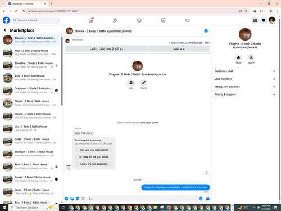Open Olajuwon 2 Beds 2 Baths chat
The image size is (281, 211).
tap(30, 90)
